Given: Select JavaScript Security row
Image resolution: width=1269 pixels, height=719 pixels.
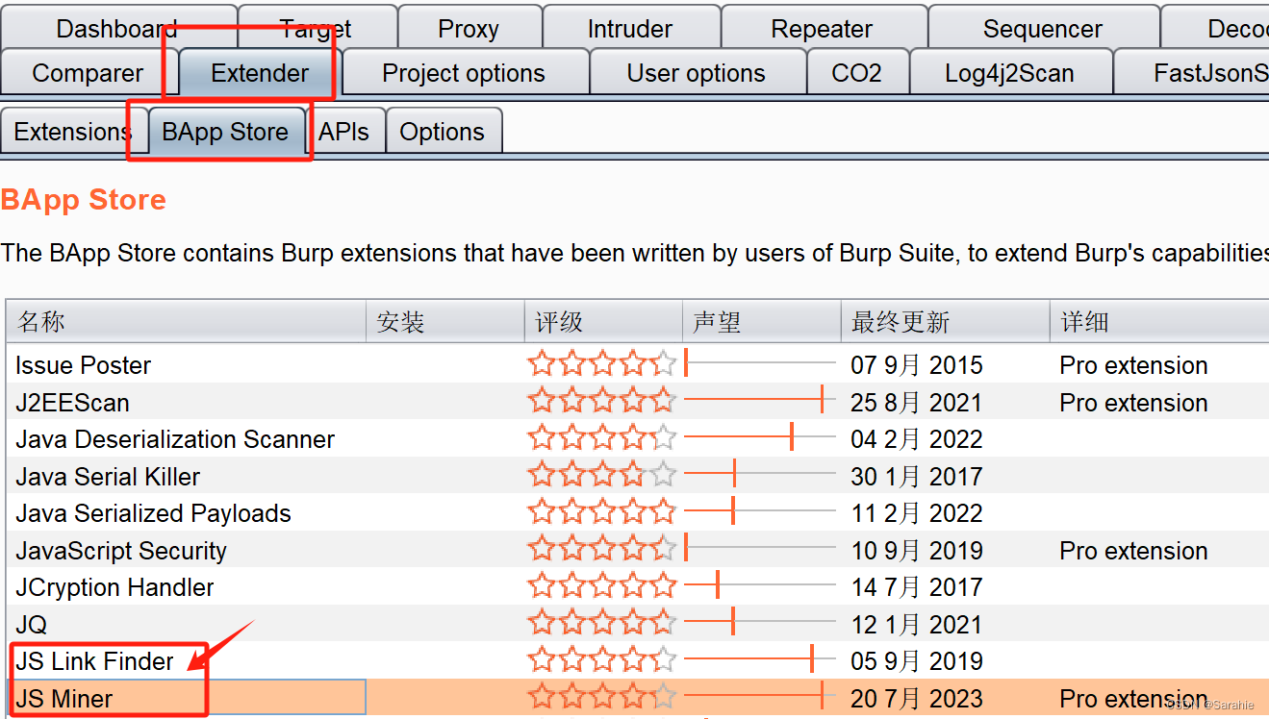Looking at the screenshot, I should [638, 550].
